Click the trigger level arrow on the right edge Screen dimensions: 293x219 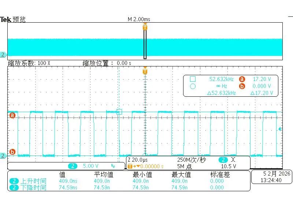280,129
